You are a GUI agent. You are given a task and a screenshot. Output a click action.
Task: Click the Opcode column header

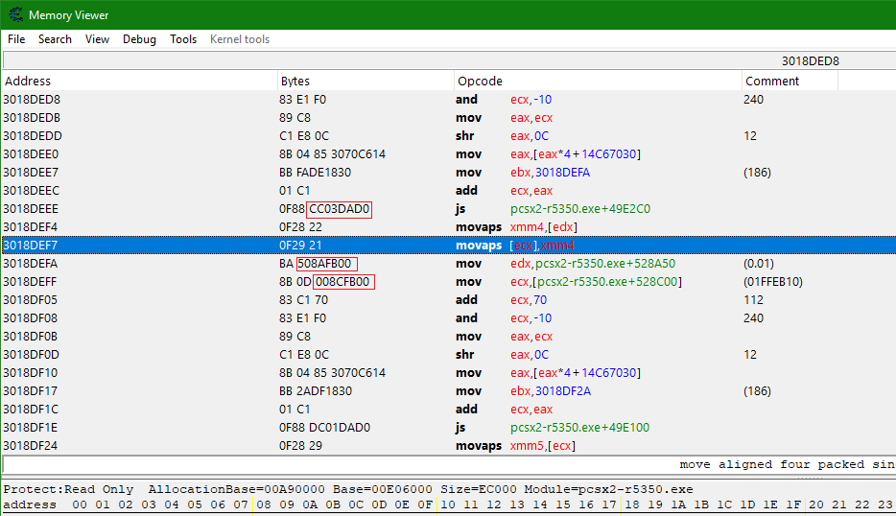tap(598, 82)
